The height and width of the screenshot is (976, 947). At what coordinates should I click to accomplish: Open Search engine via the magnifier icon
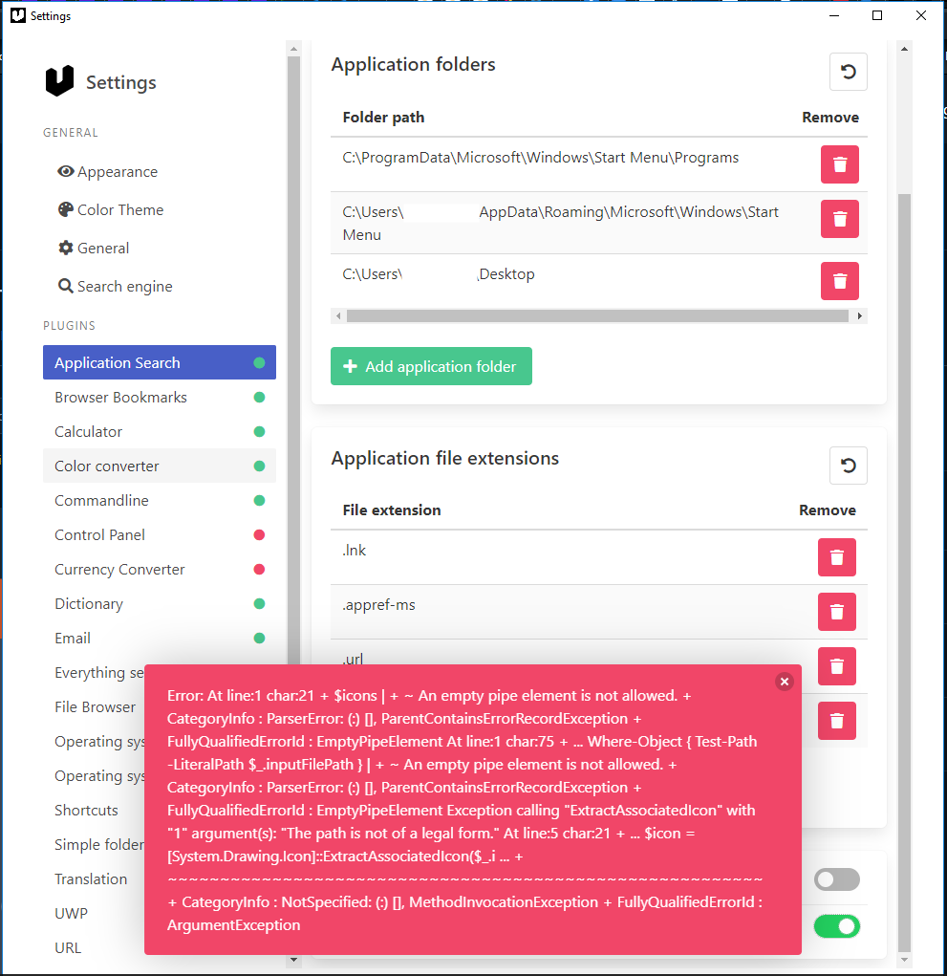[x=65, y=286]
